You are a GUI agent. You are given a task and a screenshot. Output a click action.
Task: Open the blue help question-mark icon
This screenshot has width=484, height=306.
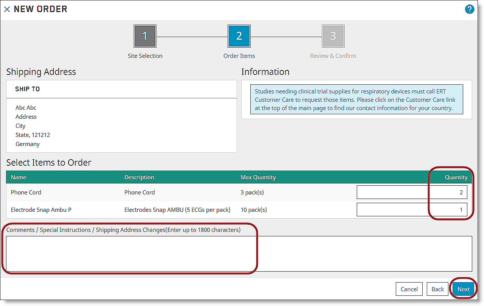pyautogui.click(x=470, y=9)
